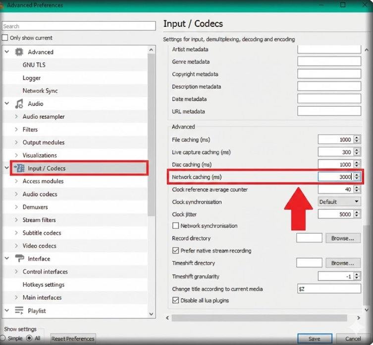The height and width of the screenshot is (345, 373).
Task: Open Network Sync settings
Action: pyautogui.click(x=40, y=91)
